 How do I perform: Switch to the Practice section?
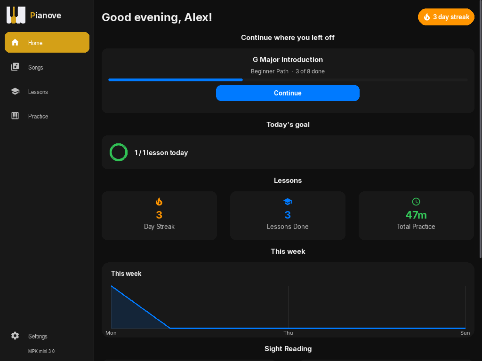point(47,116)
